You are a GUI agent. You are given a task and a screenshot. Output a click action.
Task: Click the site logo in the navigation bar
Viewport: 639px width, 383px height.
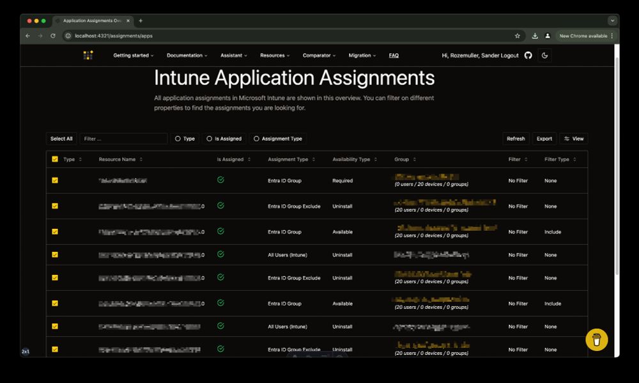pyautogui.click(x=88, y=55)
